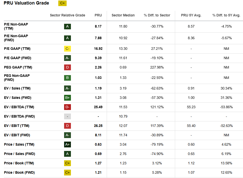Open the P/E GAAP (FWD) metric row label
Viewport: 243px width, 178px height.
pos(17,58)
